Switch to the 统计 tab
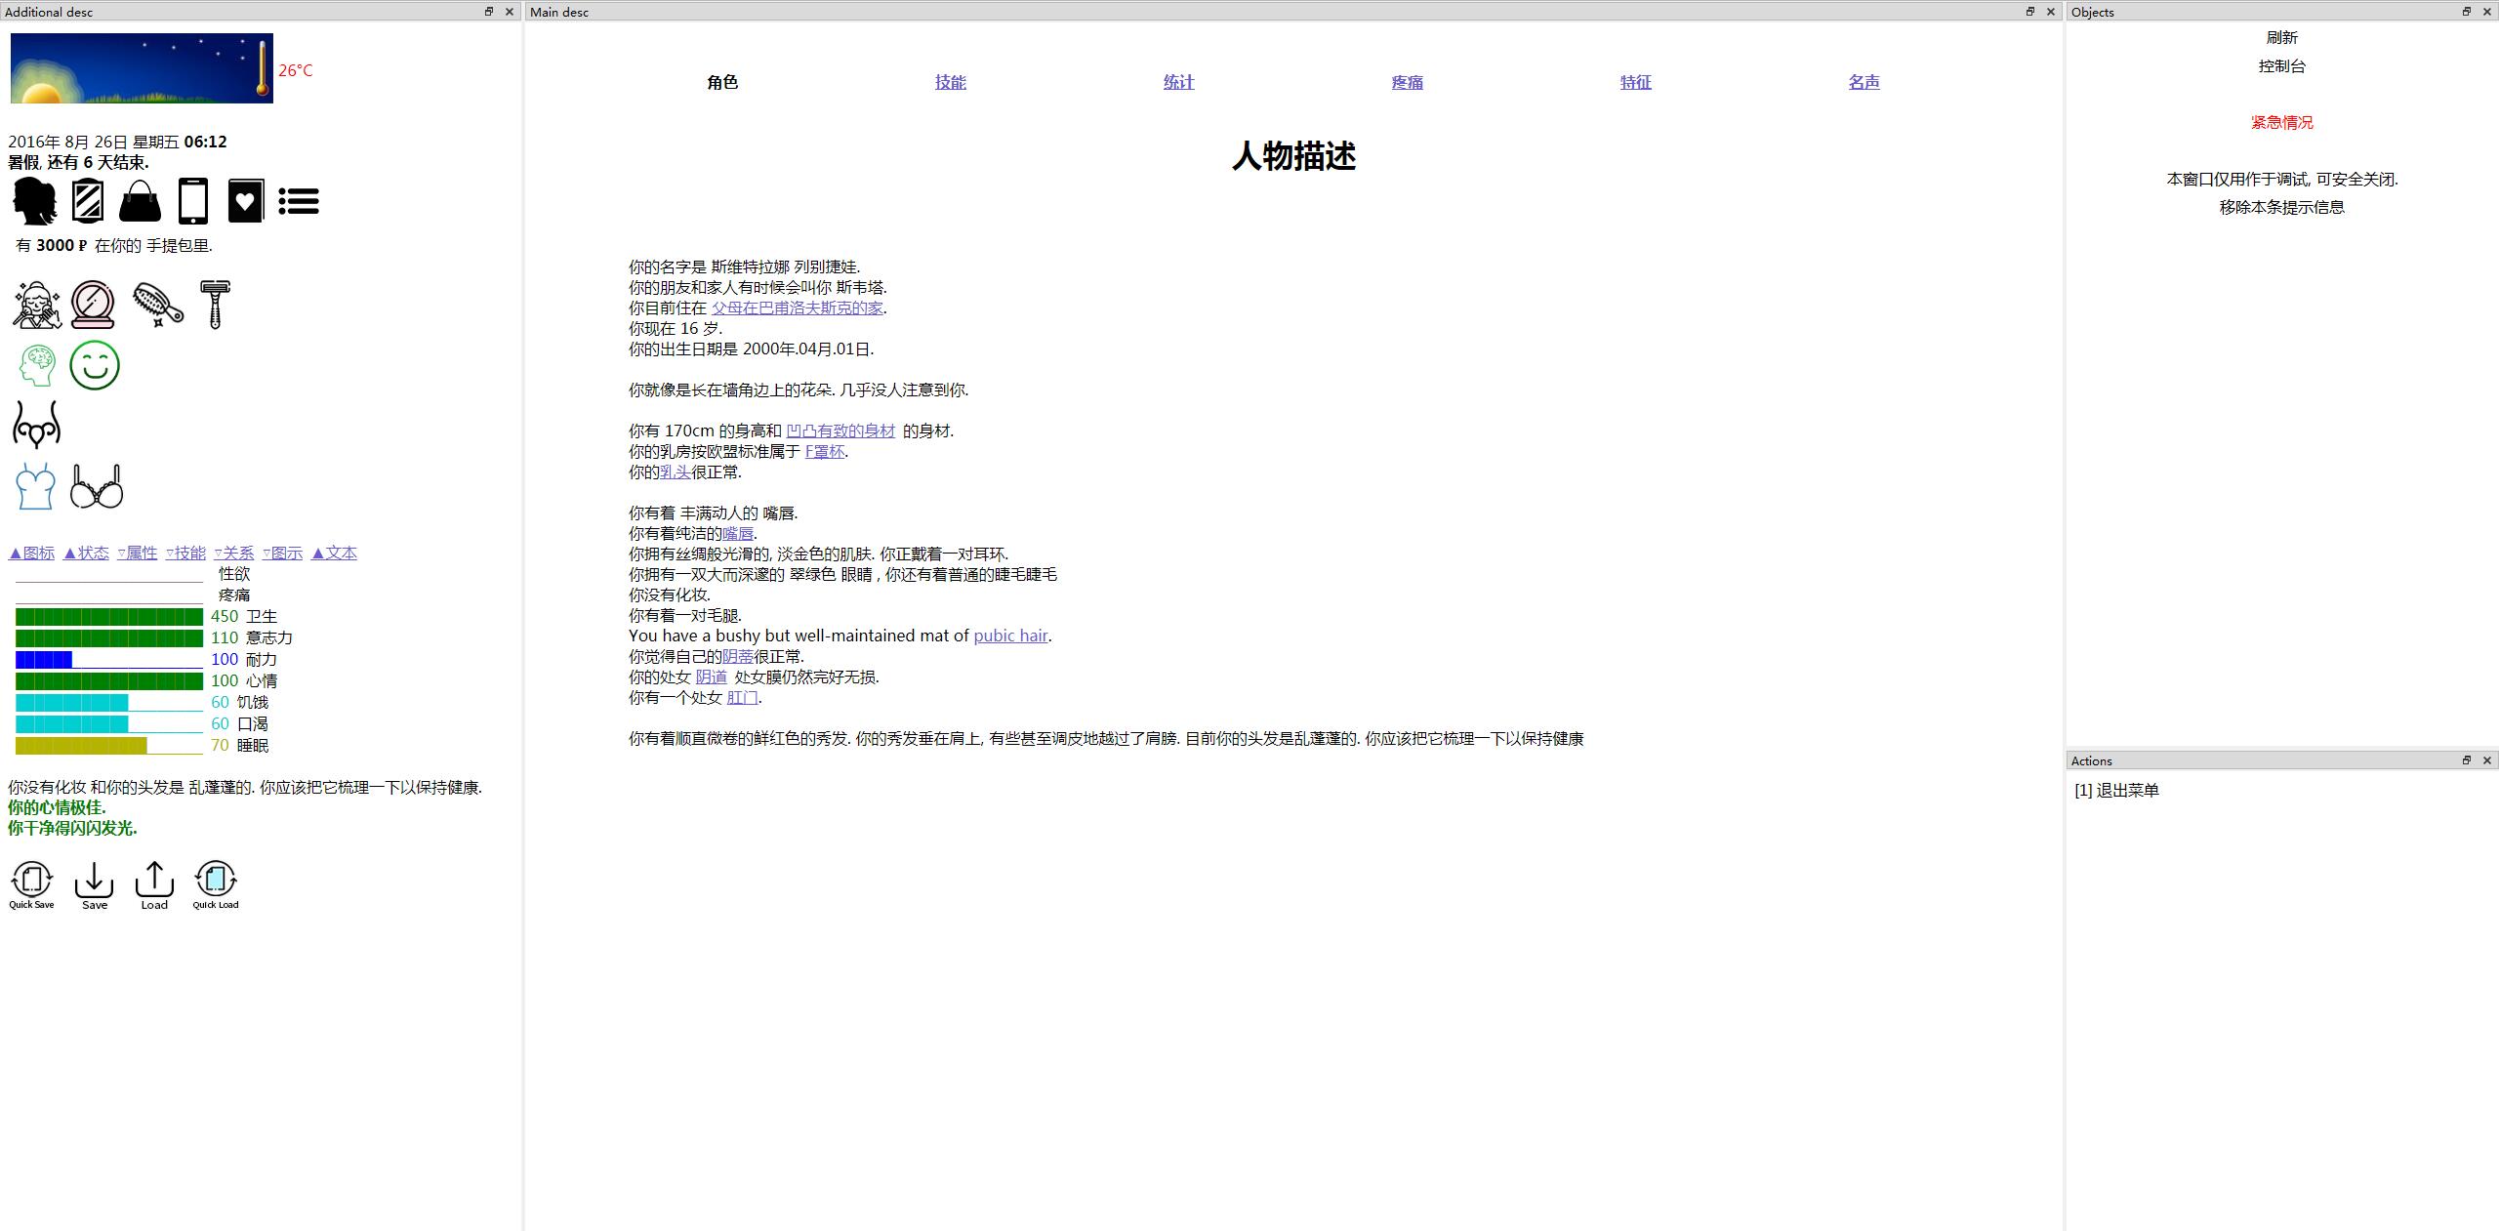2499x1231 pixels. pyautogui.click(x=1178, y=82)
